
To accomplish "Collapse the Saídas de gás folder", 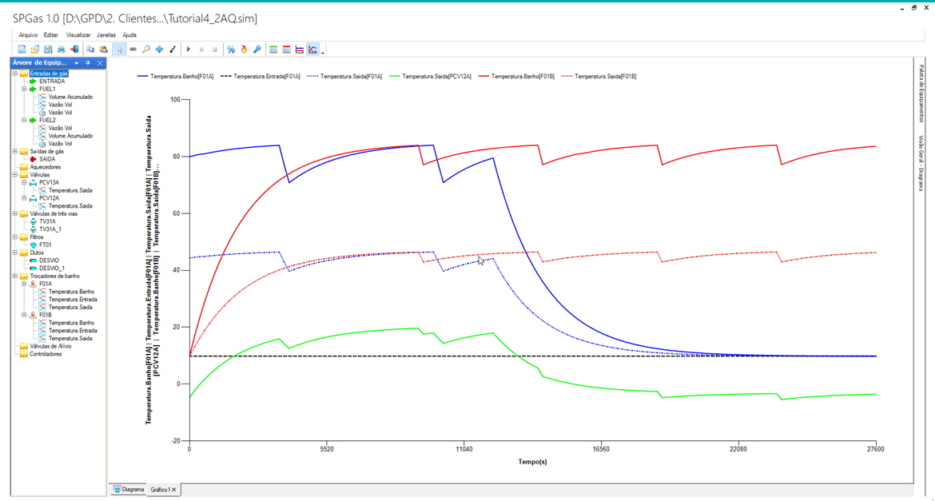I will coord(14,152).
